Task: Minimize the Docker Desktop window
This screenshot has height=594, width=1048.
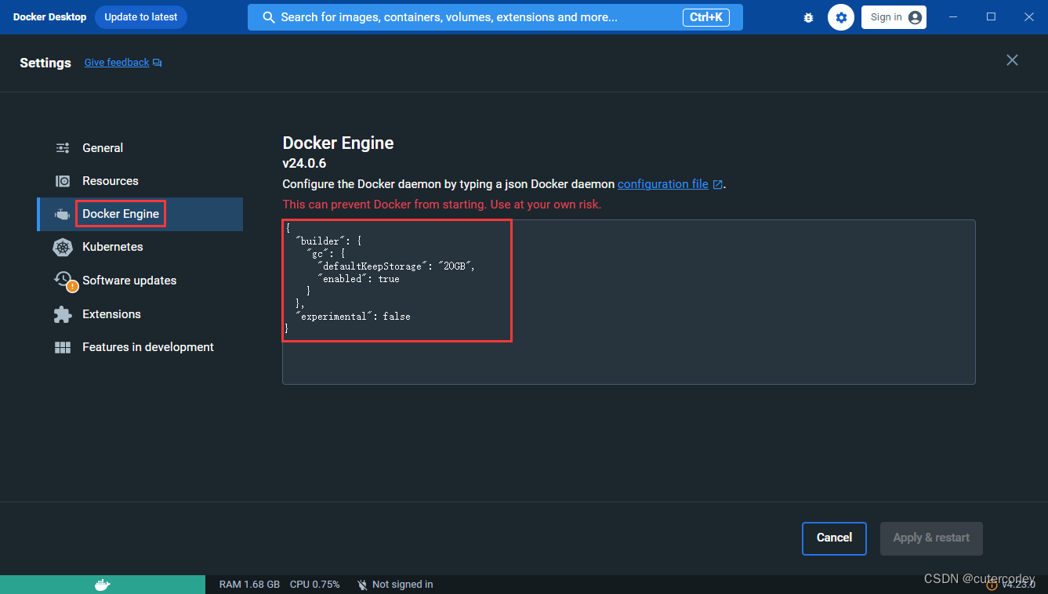Action: pyautogui.click(x=954, y=16)
